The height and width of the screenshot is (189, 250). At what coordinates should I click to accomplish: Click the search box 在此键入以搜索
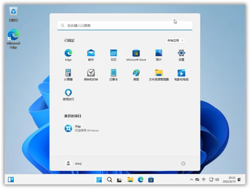coord(125,25)
